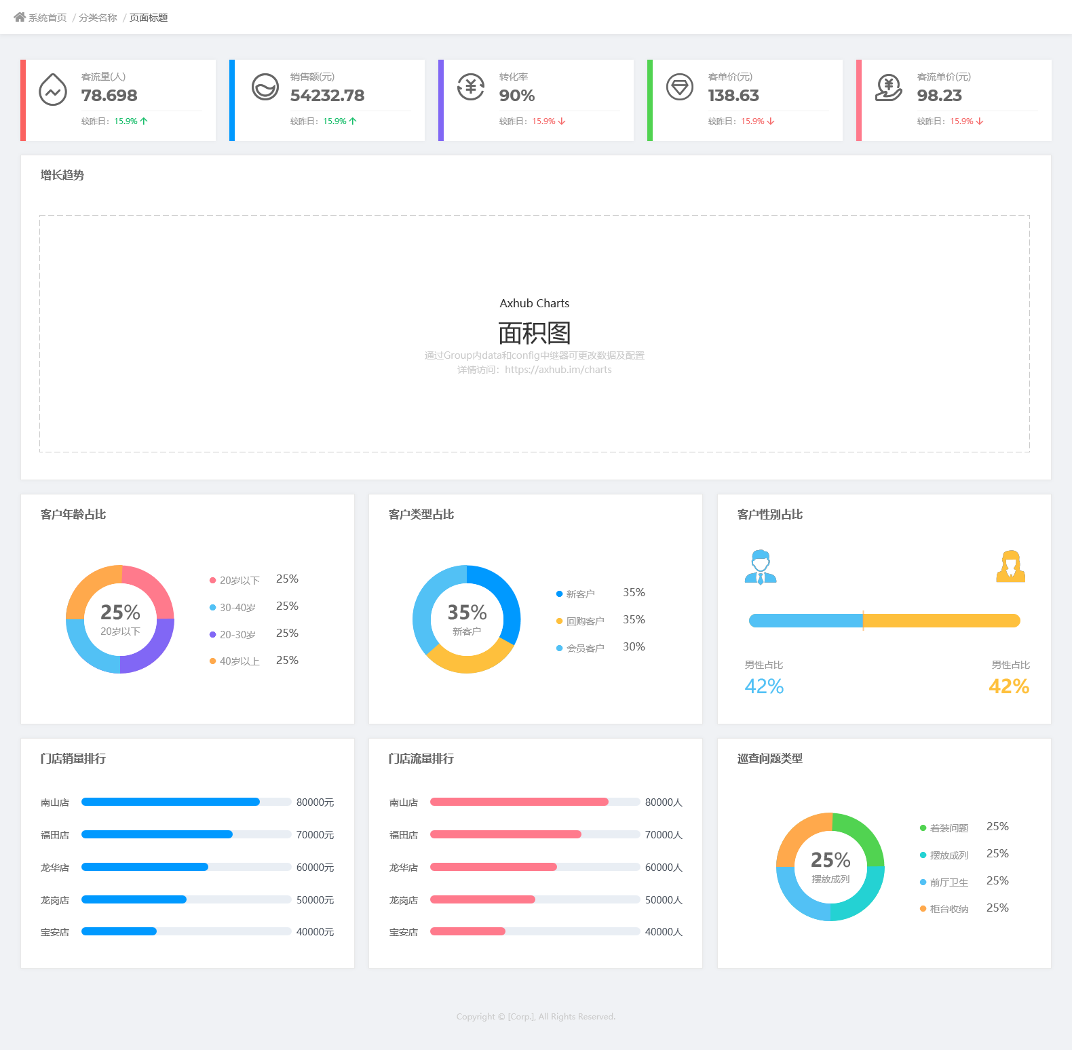The height and width of the screenshot is (1050, 1072).
Task: Open the https://axhub.im/charts link text
Action: pyautogui.click(x=558, y=370)
